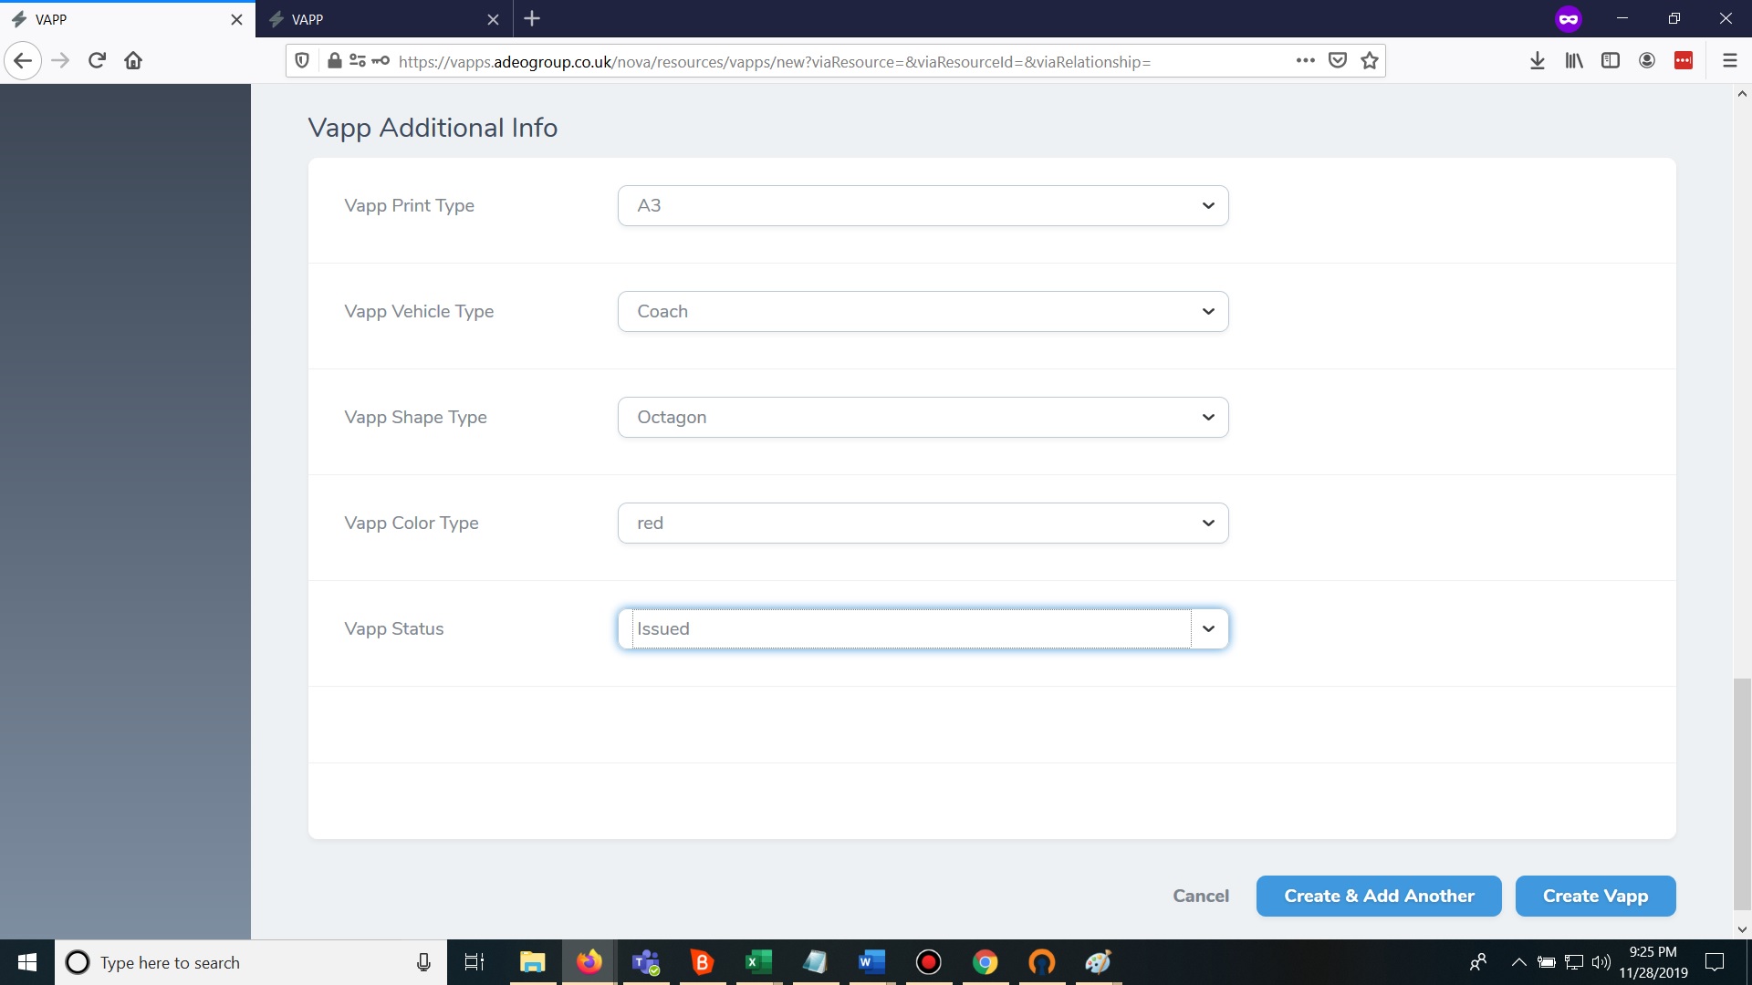This screenshot has height=985, width=1752.
Task: Open page actions three-dot menu
Action: (x=1305, y=61)
